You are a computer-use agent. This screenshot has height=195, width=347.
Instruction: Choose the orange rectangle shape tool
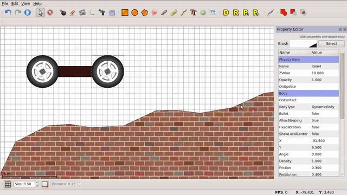point(125,12)
